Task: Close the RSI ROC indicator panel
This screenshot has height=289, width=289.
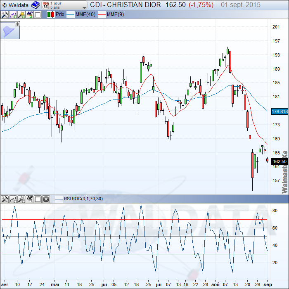Action: [x=46, y=199]
